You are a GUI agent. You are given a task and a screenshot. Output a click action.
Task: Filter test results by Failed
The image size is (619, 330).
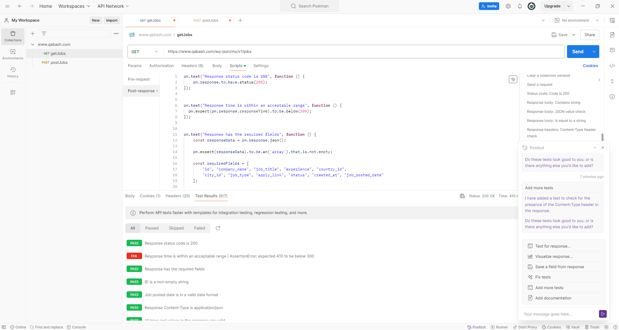tap(200, 228)
